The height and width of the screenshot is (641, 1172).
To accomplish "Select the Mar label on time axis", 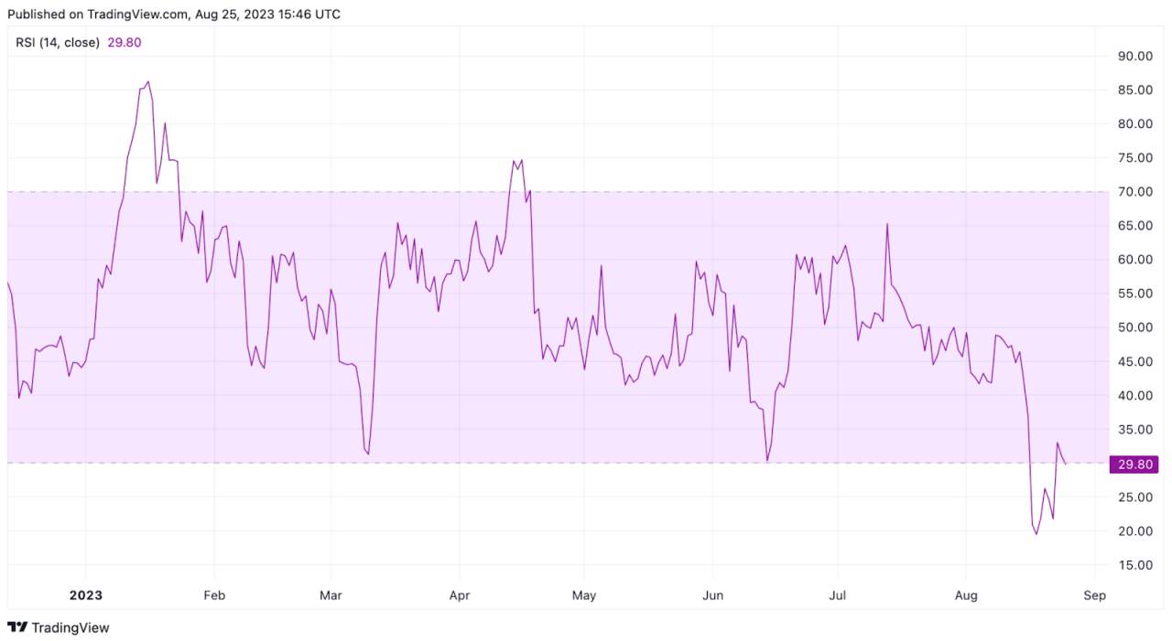I will pyautogui.click(x=331, y=595).
